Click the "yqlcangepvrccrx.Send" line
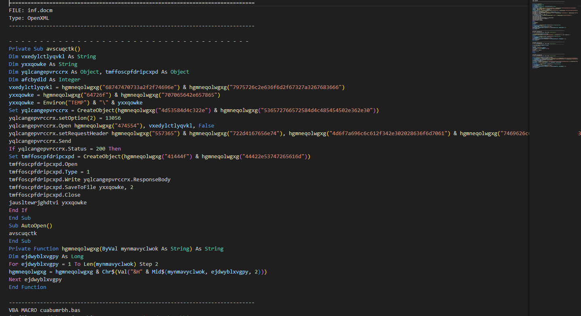 tap(40, 141)
